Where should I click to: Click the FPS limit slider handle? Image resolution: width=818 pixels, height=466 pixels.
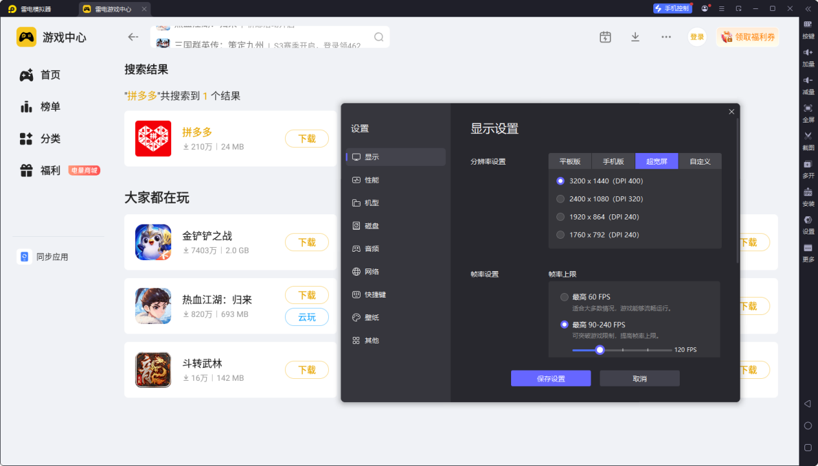pos(600,350)
